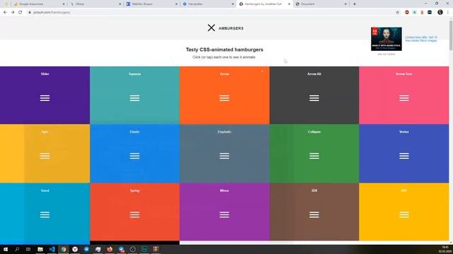The height and width of the screenshot is (254, 453).
Task: Open the Chrome three-dot menu
Action: pos(448,13)
